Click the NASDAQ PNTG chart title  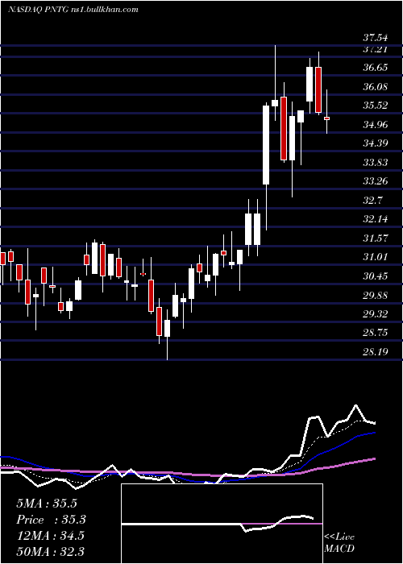[73, 10]
